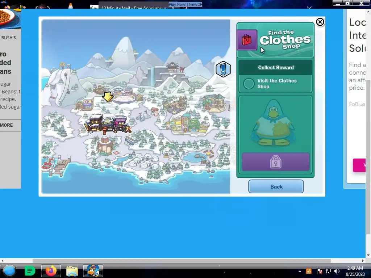Select the highlighted Town buildings on the map
This screenshot has width=371, height=278.
point(108,124)
